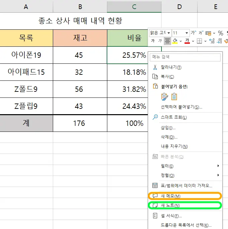The height and width of the screenshot is (229, 228).
Task: Choose 복사(C) from context menu
Action: pyautogui.click(x=185, y=76)
